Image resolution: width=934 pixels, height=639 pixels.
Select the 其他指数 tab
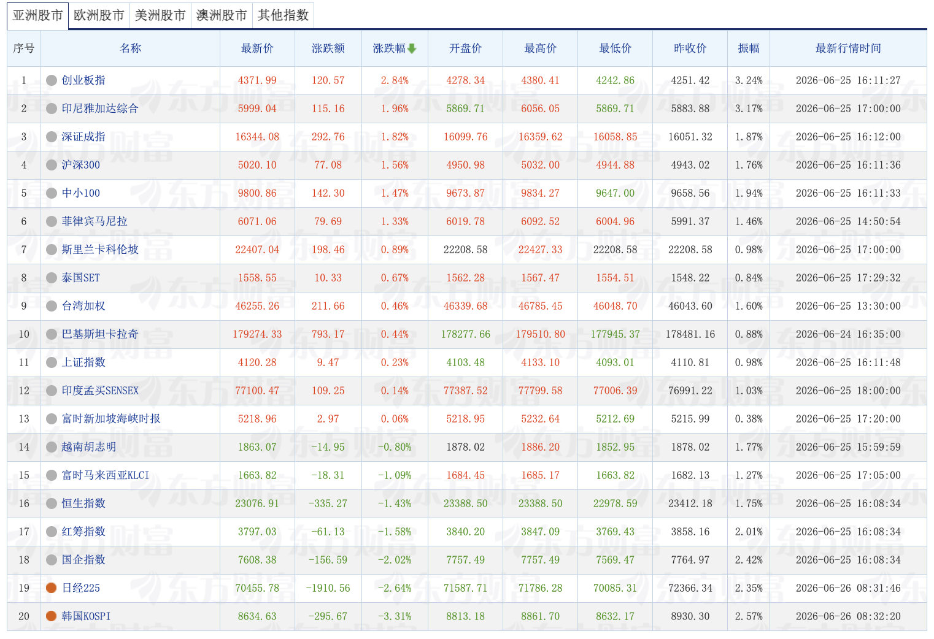coord(283,15)
